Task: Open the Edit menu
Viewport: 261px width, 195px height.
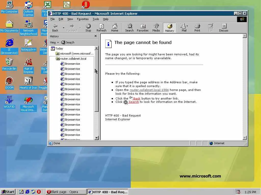Action: tap(61, 19)
